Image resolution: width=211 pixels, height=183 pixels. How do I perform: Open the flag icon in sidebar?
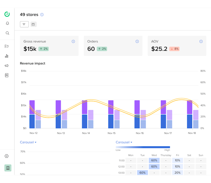click(6, 46)
